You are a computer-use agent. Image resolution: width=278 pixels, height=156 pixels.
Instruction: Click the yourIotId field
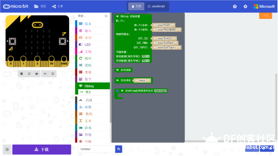point(164,38)
